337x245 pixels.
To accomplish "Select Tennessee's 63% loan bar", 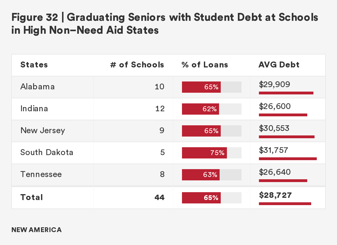I will pyautogui.click(x=211, y=175).
